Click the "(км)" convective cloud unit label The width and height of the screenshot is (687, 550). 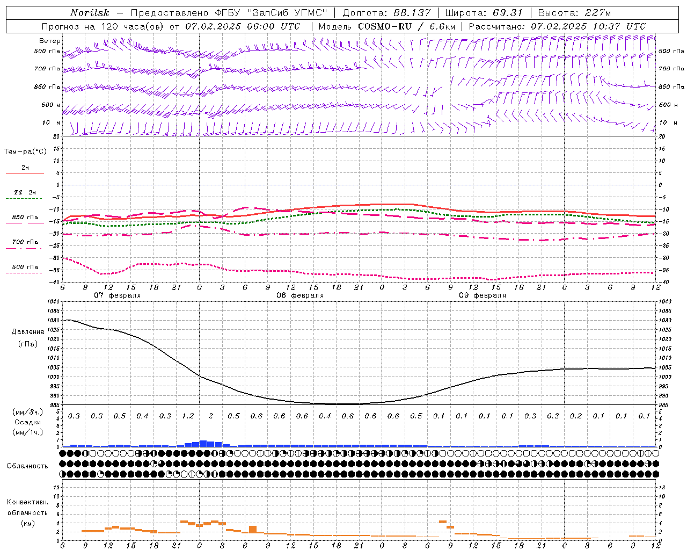click(28, 523)
